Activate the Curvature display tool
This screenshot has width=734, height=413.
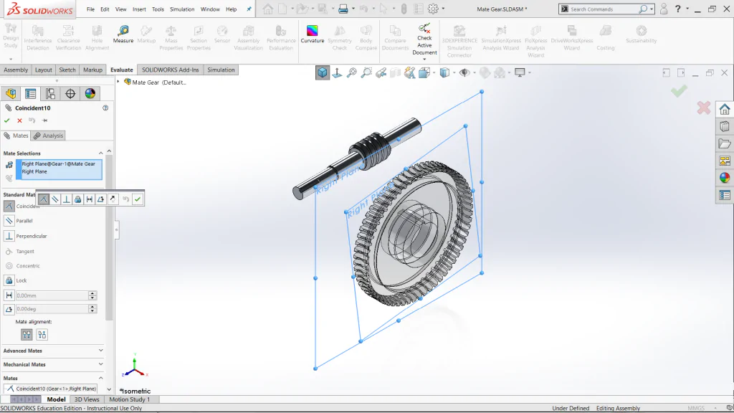313,34
